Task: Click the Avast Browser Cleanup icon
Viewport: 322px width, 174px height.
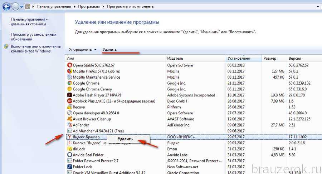Action: (x=70, y=119)
